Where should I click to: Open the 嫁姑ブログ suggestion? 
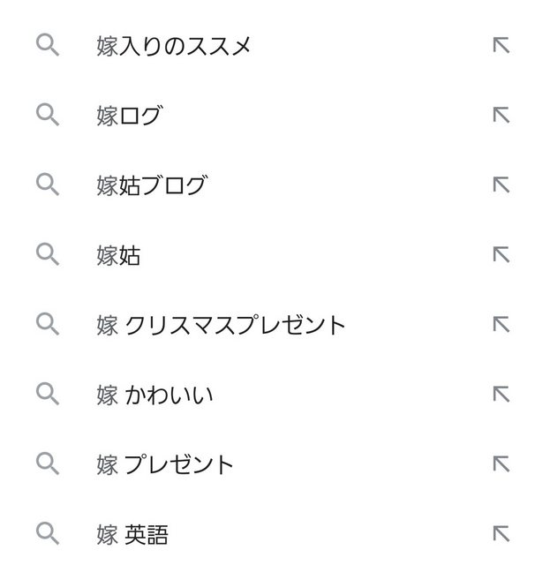pos(152,185)
